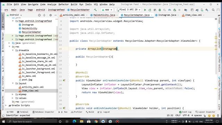222x125 pixels.
Task: Click Attach Debugger to Android Process icon
Action: coord(174,10)
